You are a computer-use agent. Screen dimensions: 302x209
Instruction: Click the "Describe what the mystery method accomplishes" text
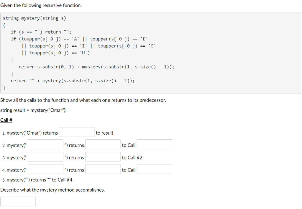point(52,190)
